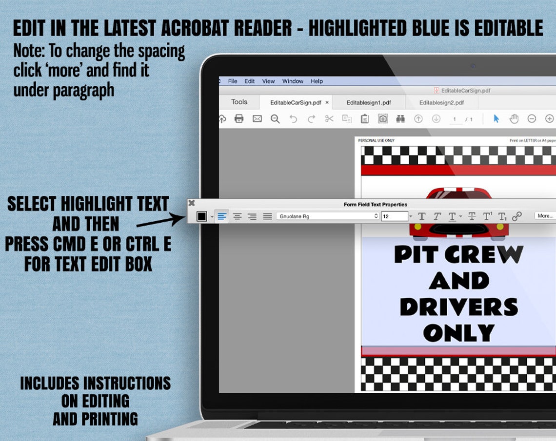This screenshot has height=441, width=556.
Task: Click the Undo icon in toolbar
Action: [293, 118]
